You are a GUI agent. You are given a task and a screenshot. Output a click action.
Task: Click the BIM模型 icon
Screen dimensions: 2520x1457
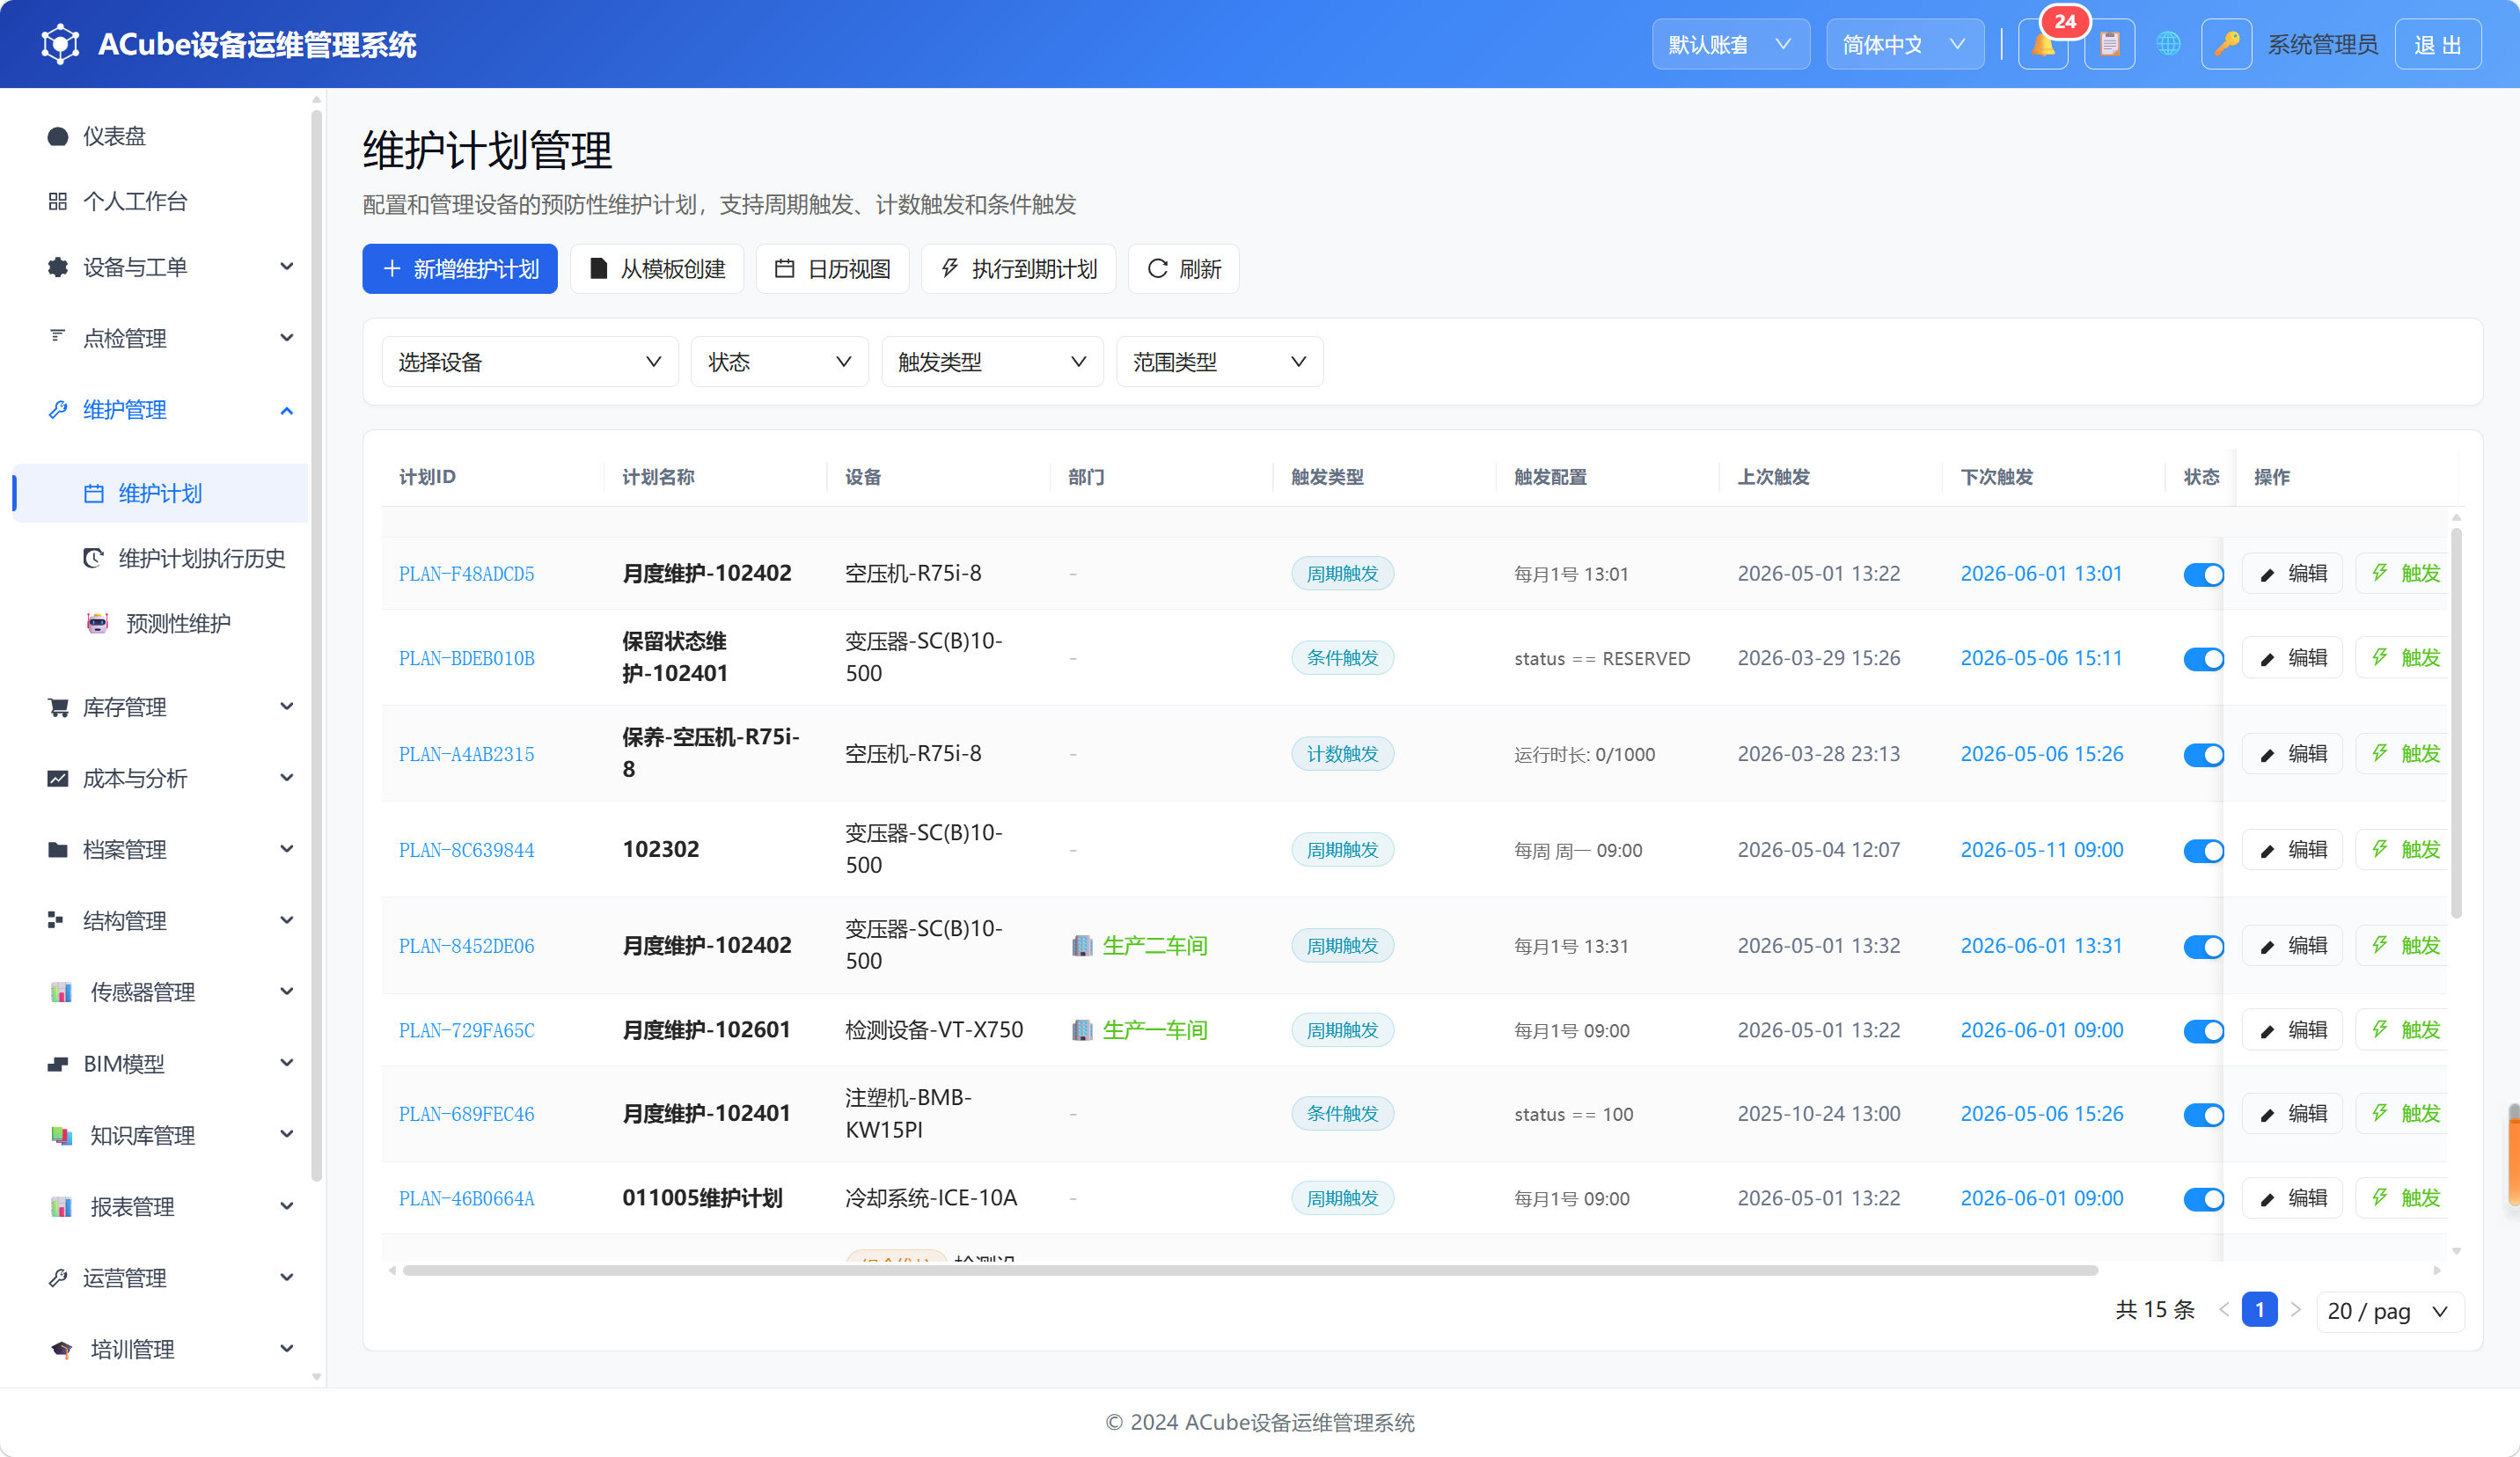coord(58,1064)
